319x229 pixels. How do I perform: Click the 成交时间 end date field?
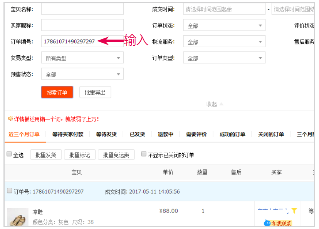pyautogui.click(x=293, y=9)
